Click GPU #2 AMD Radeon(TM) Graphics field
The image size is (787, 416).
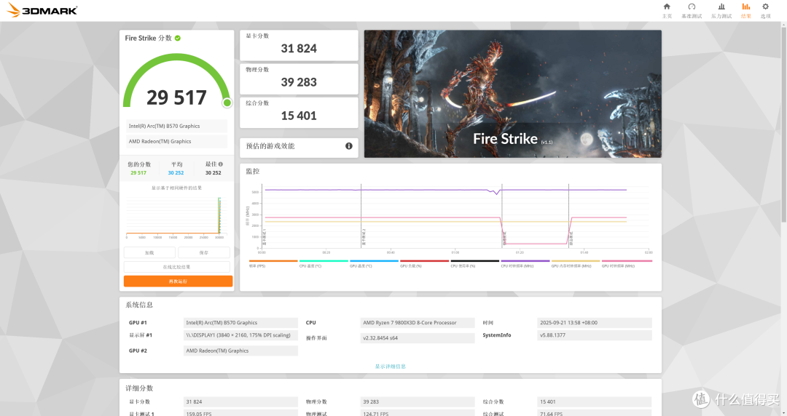point(241,351)
